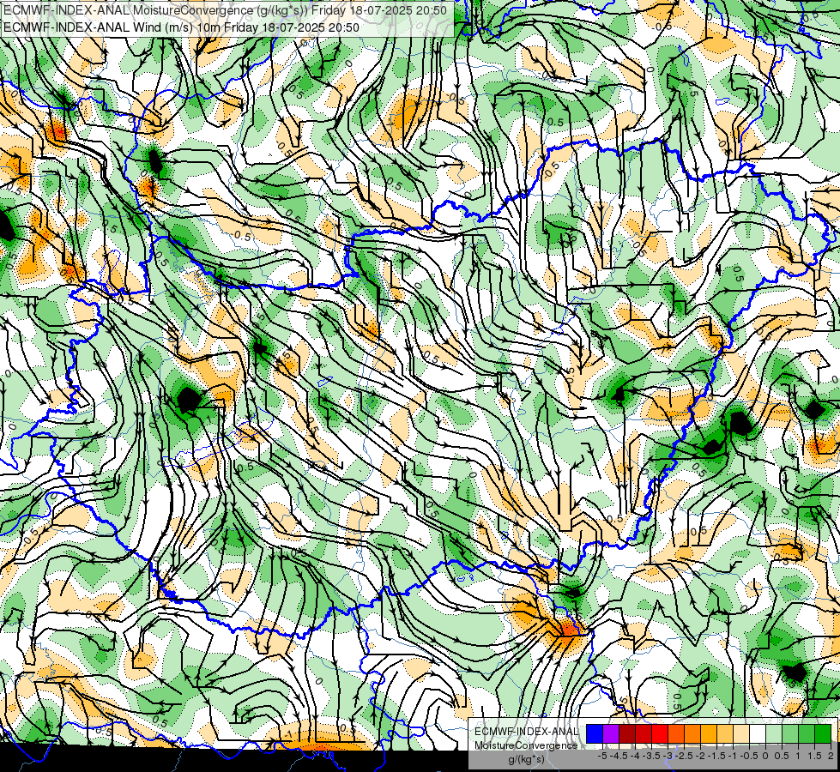Viewport: 840px width, 772px height.
Task: Click the MoistureConvergence title line at top
Action: click(225, 10)
